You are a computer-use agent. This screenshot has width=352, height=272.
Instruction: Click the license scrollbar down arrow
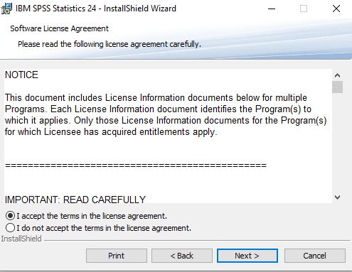tap(337, 197)
